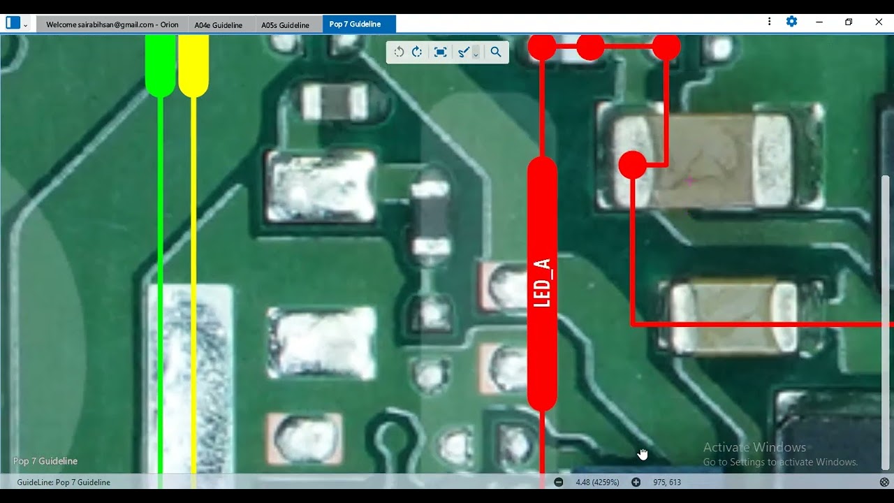Click the LED_A red net label
Screen dimensions: 894x503
coord(542,284)
